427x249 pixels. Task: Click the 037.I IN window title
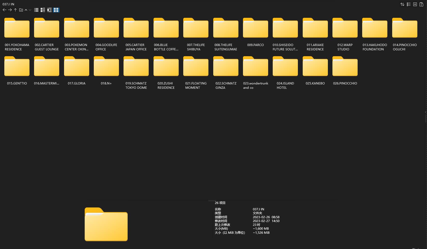click(8, 4)
